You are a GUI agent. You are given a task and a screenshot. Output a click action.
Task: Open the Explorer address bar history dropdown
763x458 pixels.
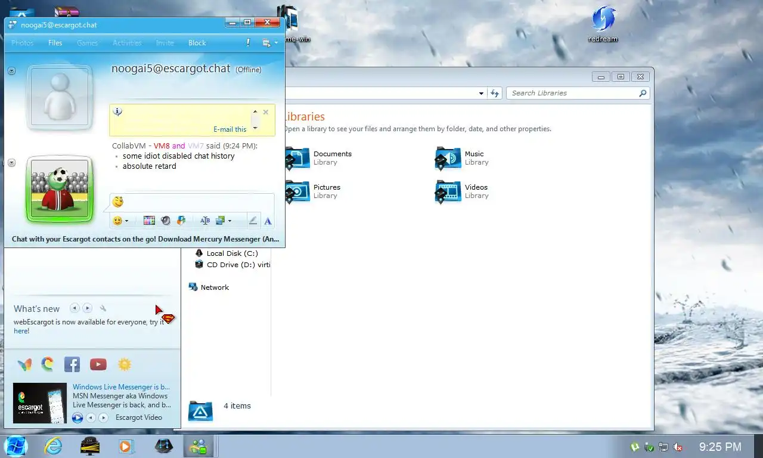pos(482,93)
